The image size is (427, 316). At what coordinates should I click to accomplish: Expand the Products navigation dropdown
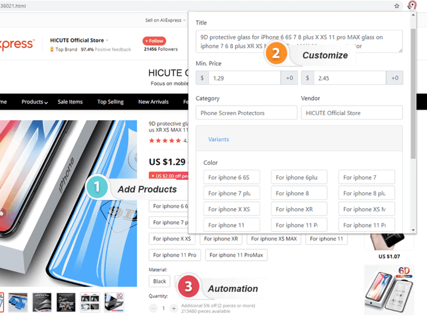point(34,102)
